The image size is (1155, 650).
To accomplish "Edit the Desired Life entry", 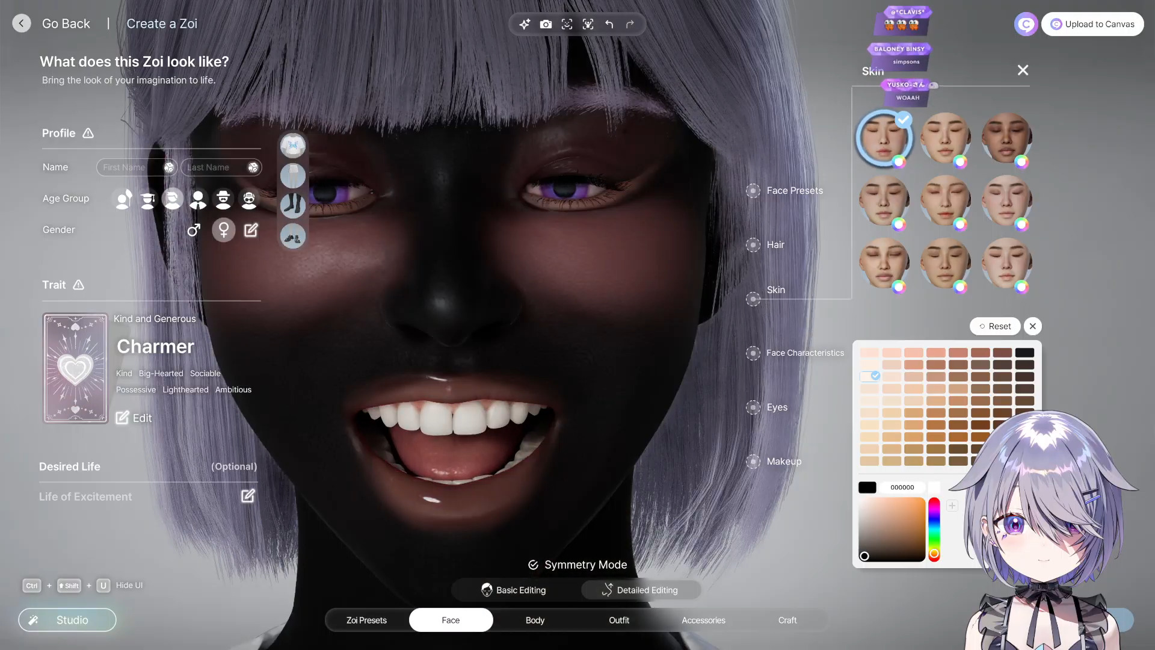I will tap(248, 496).
